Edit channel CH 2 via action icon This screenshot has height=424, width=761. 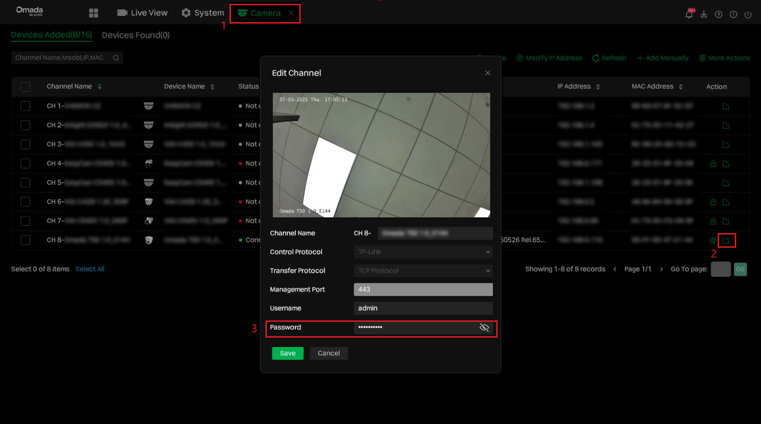point(726,126)
